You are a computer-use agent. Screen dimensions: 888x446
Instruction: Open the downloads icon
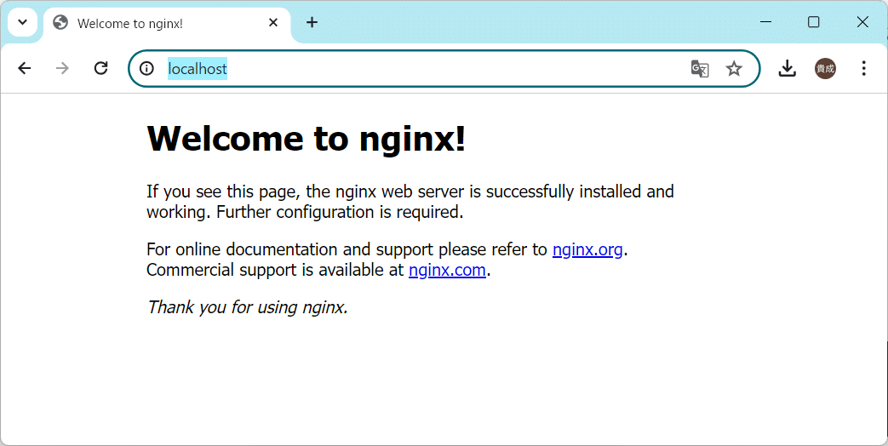pos(788,68)
